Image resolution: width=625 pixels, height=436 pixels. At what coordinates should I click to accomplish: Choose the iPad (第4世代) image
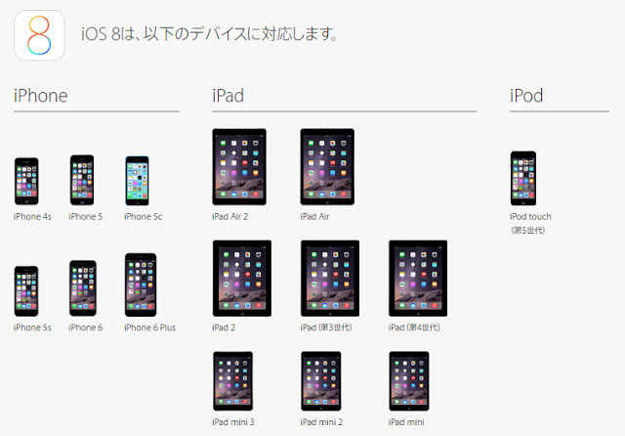pos(418,279)
